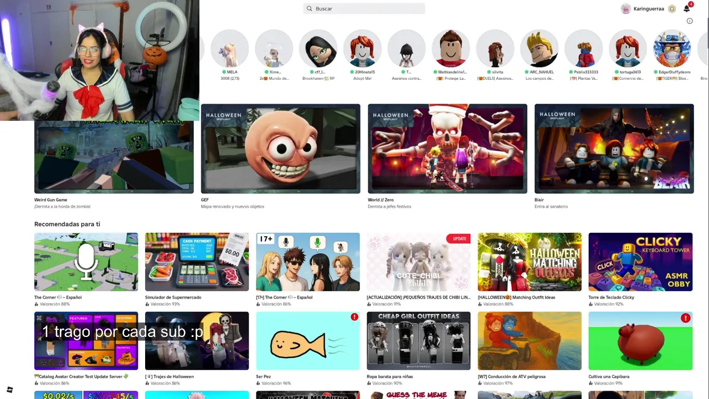Click the Weird Gun Game title
The height and width of the screenshot is (399, 709).
pyautogui.click(x=51, y=199)
